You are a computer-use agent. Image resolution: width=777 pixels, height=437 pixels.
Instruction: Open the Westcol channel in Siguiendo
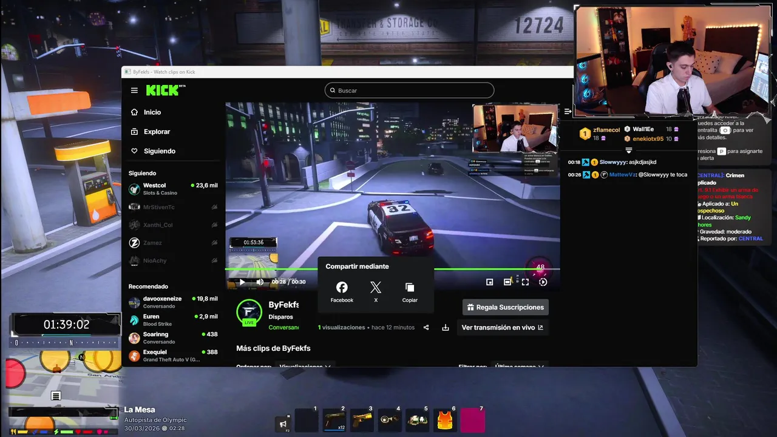(x=173, y=189)
